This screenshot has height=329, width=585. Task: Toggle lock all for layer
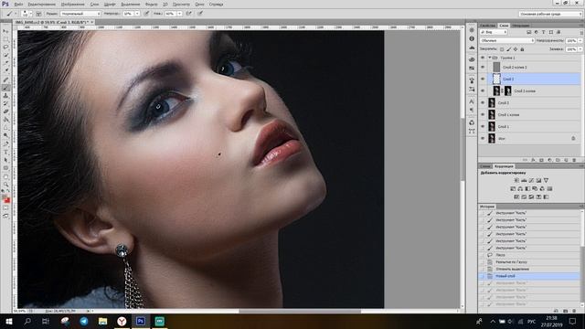[x=522, y=49]
